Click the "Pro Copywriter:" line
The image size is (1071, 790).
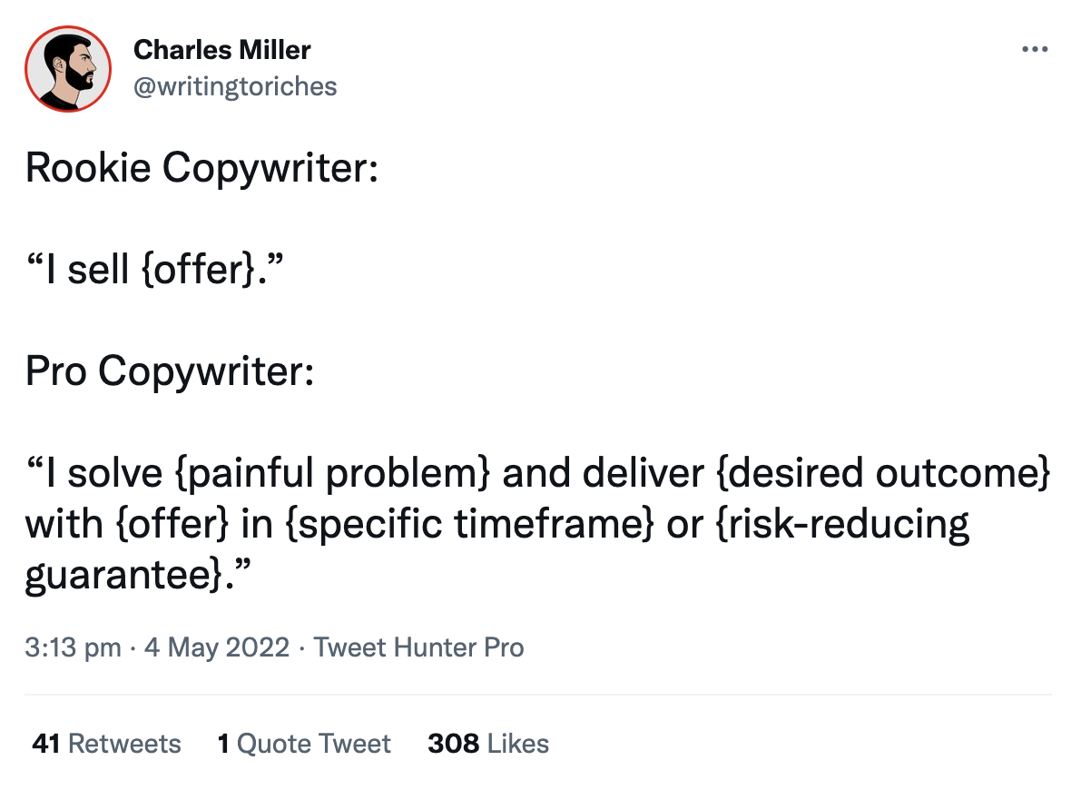coord(169,371)
